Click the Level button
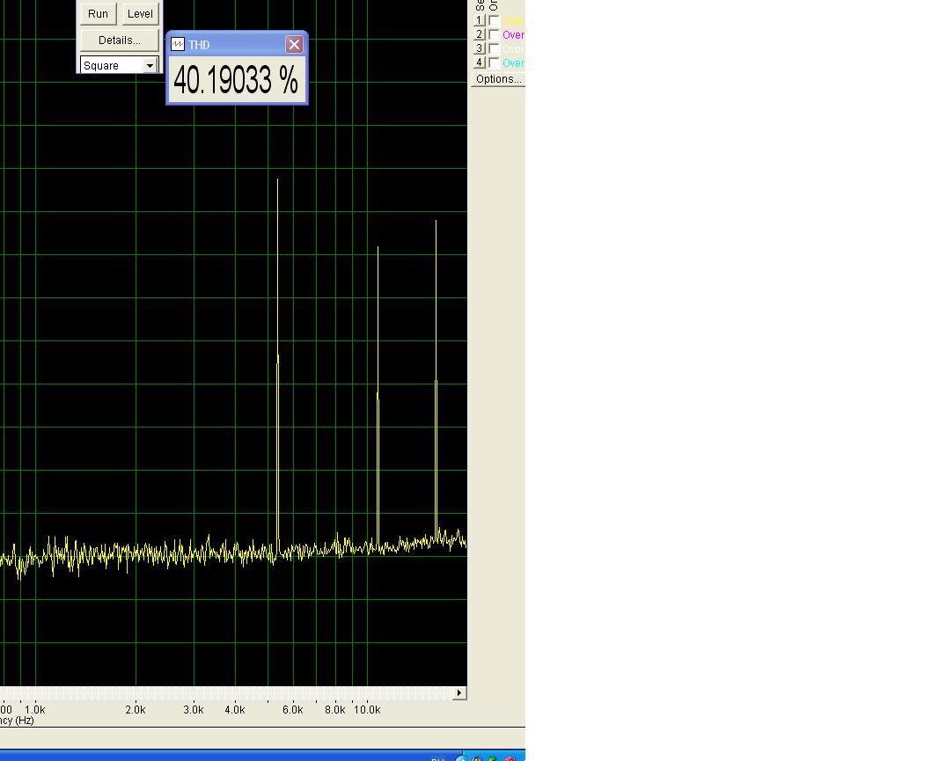Image resolution: width=939 pixels, height=761 pixels. [140, 13]
